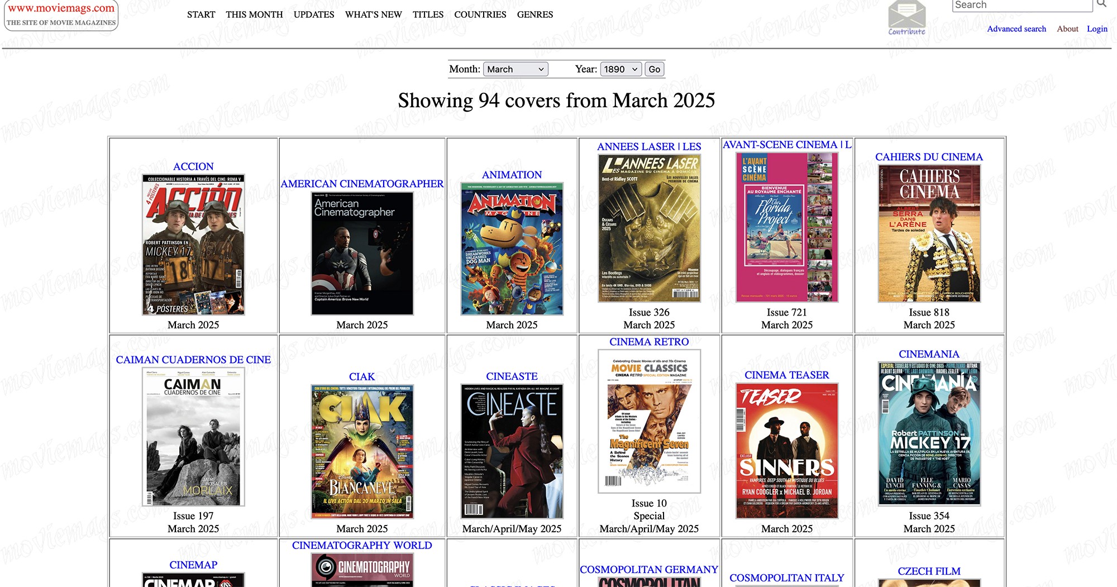
Task: Open the COSMOPOLITAN GERMANY title link
Action: click(649, 570)
